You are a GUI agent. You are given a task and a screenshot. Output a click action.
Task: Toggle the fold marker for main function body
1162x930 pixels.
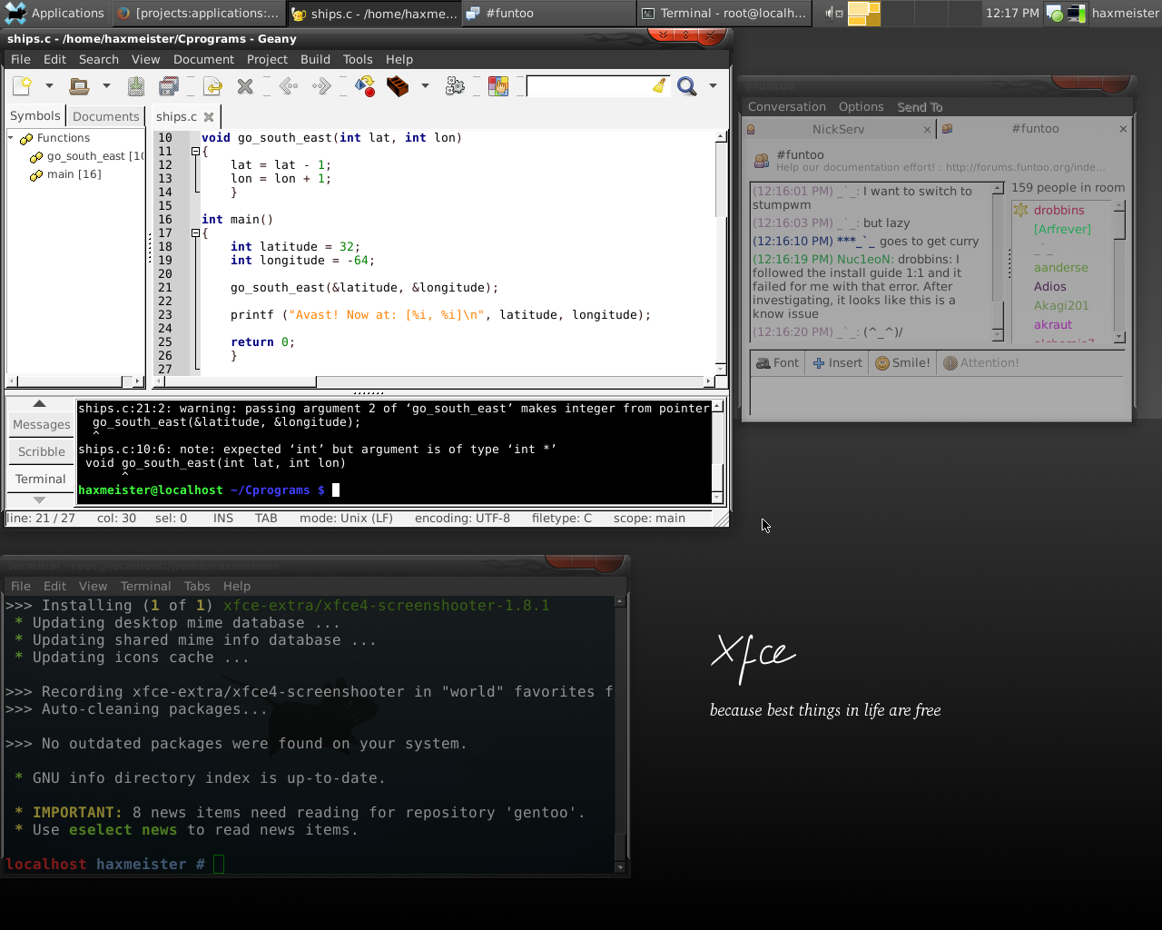(195, 233)
